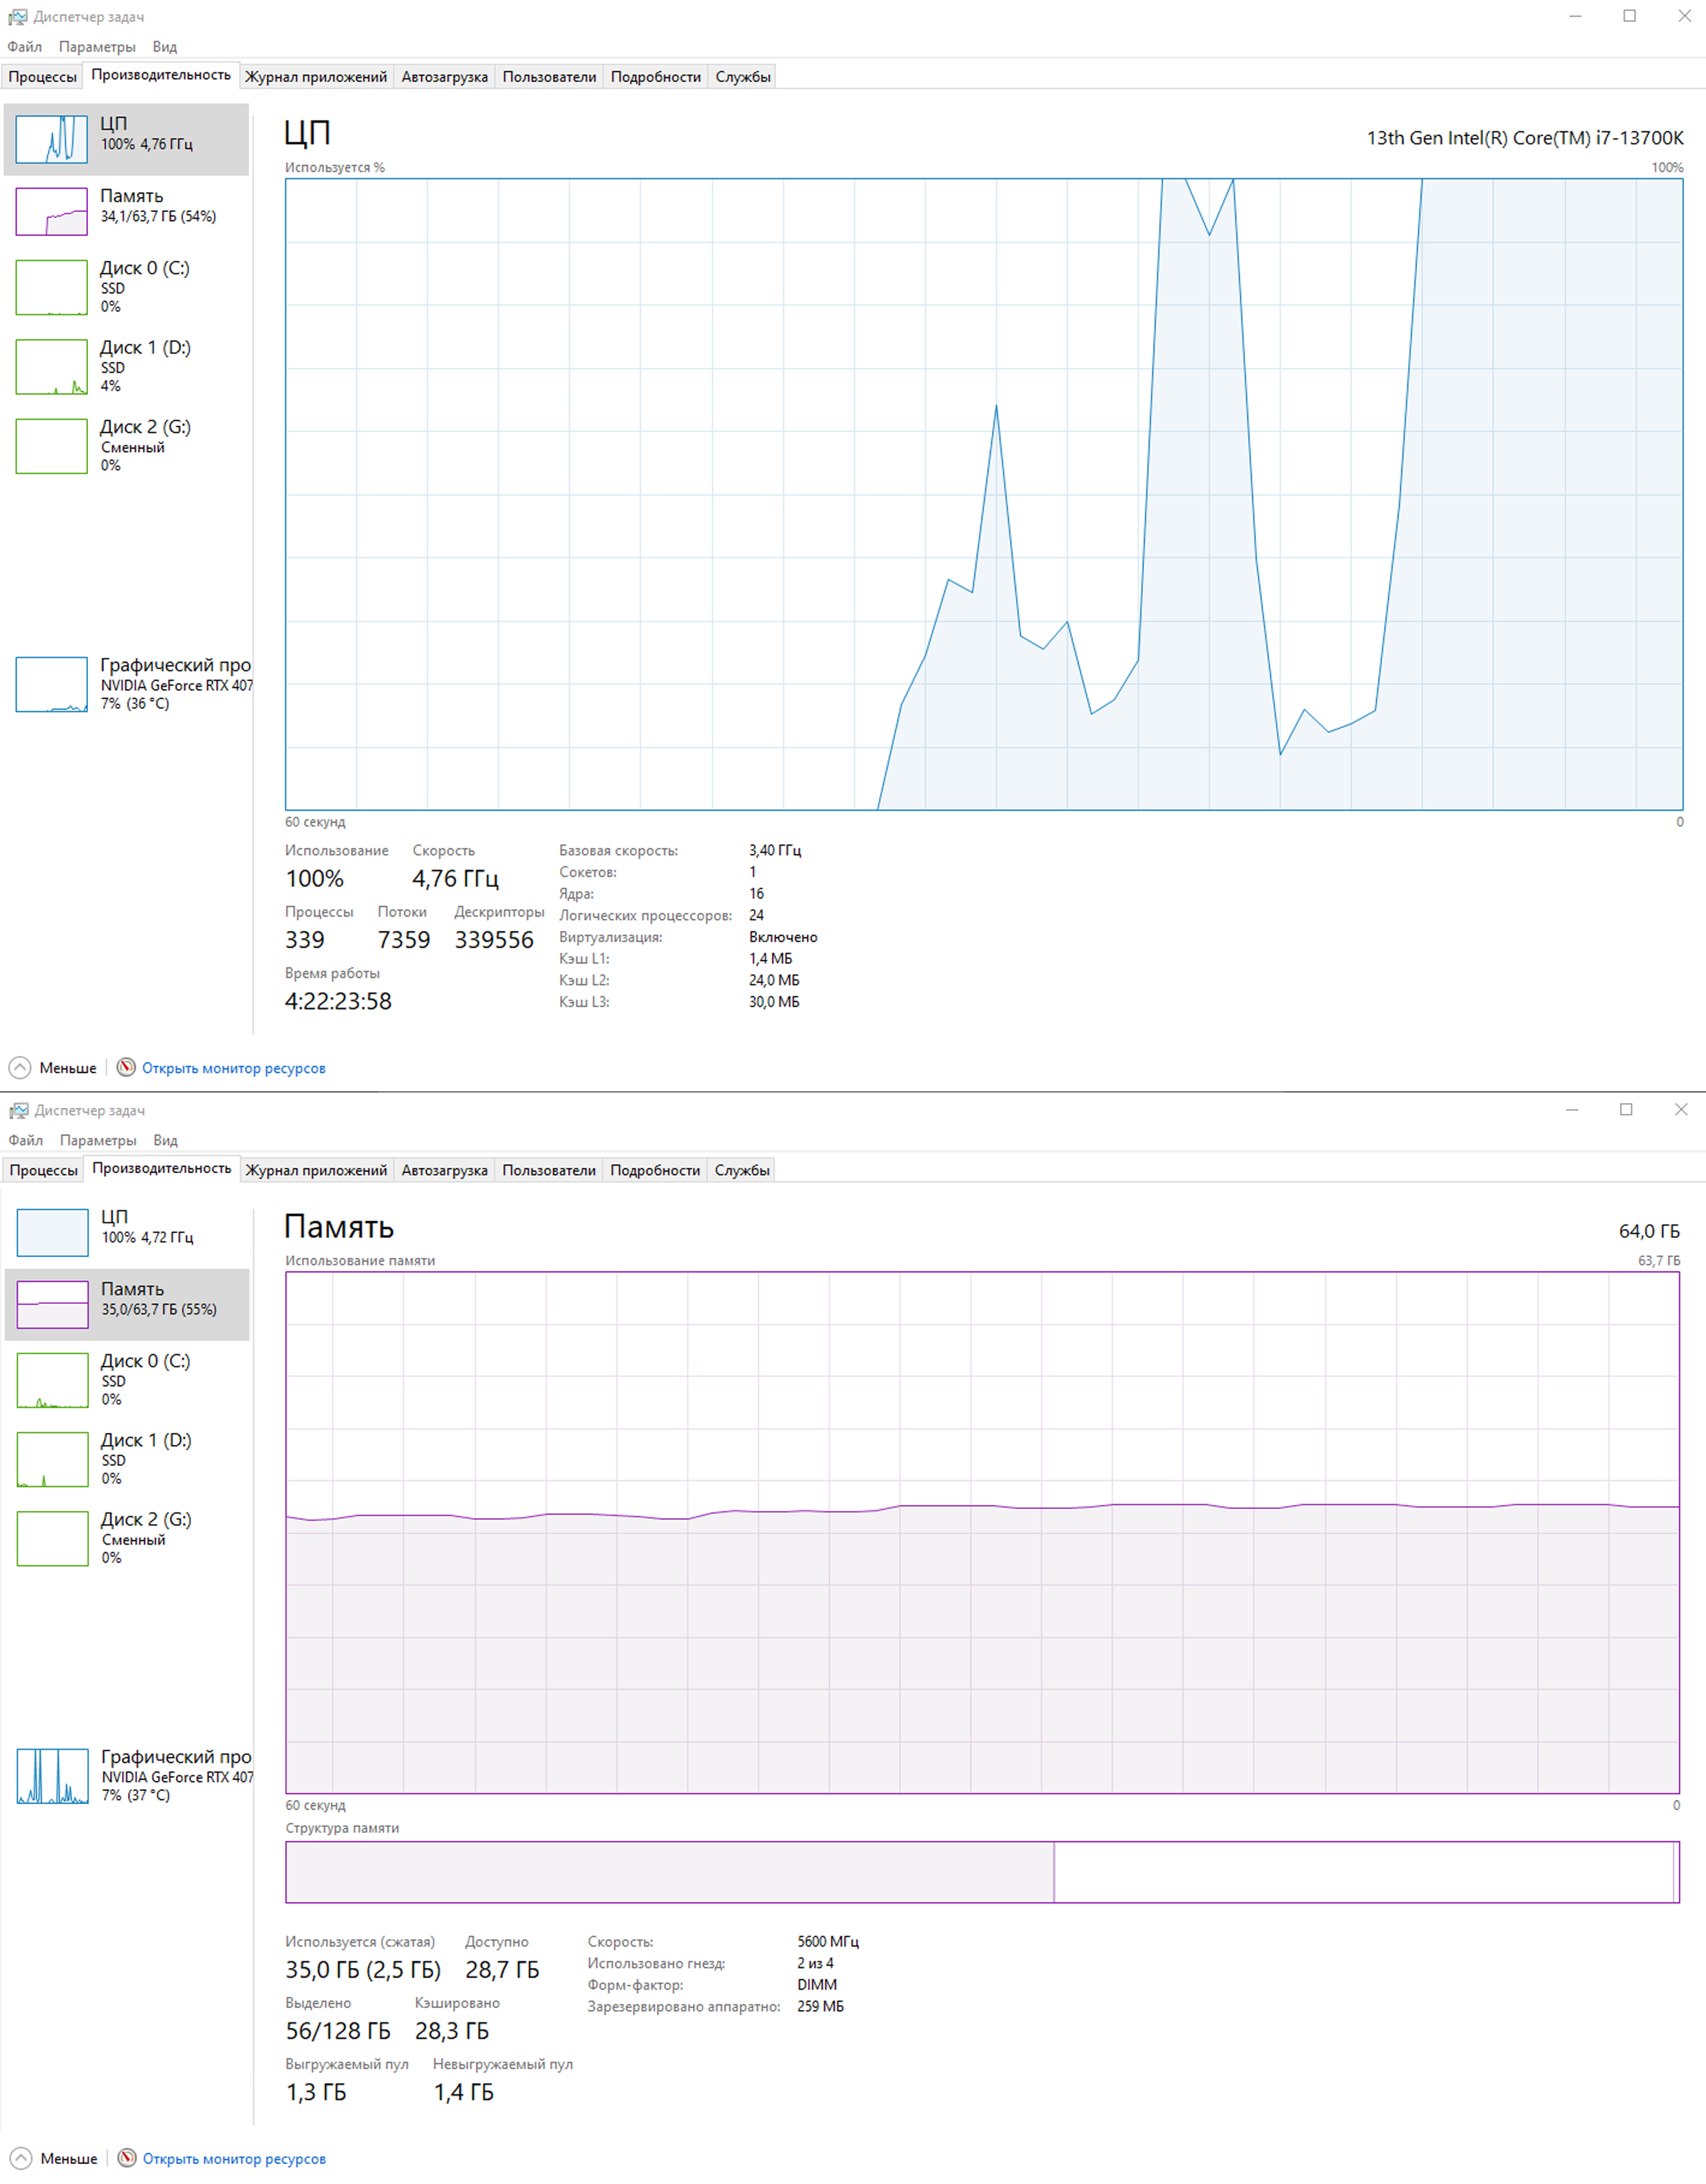Select the GPU thumbnail in bottom window sidebar

(52, 1776)
